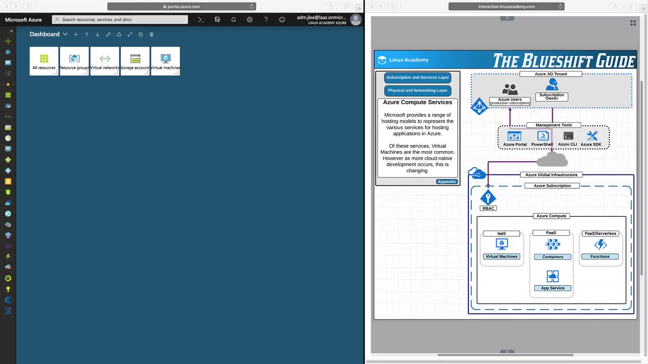Click Create a resource plus in sidebar
The width and height of the screenshot is (648, 364).
(x=8, y=41)
